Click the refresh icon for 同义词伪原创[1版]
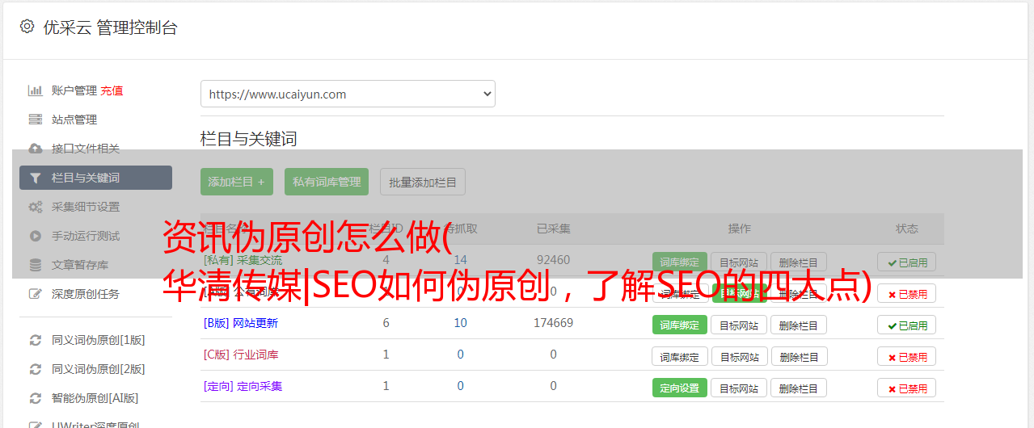This screenshot has width=1034, height=428. click(x=35, y=340)
